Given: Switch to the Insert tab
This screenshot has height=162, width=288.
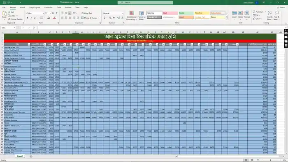Looking at the screenshot, I should 22,7.
